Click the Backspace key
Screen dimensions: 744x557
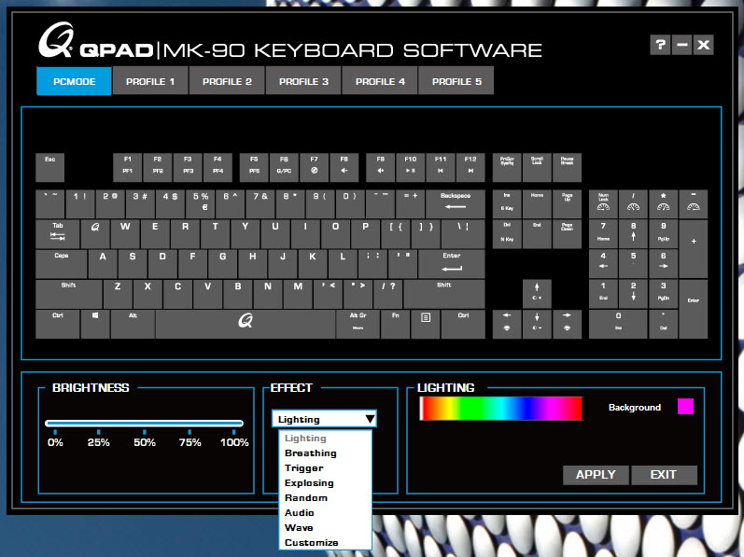tap(456, 203)
